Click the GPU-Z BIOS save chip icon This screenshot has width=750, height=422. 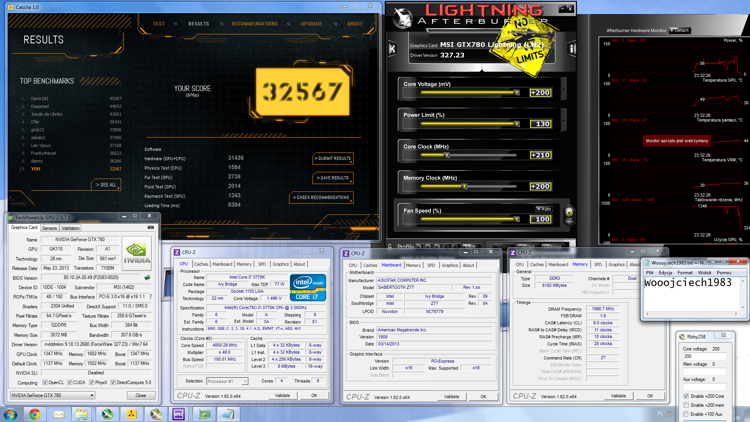(x=147, y=277)
